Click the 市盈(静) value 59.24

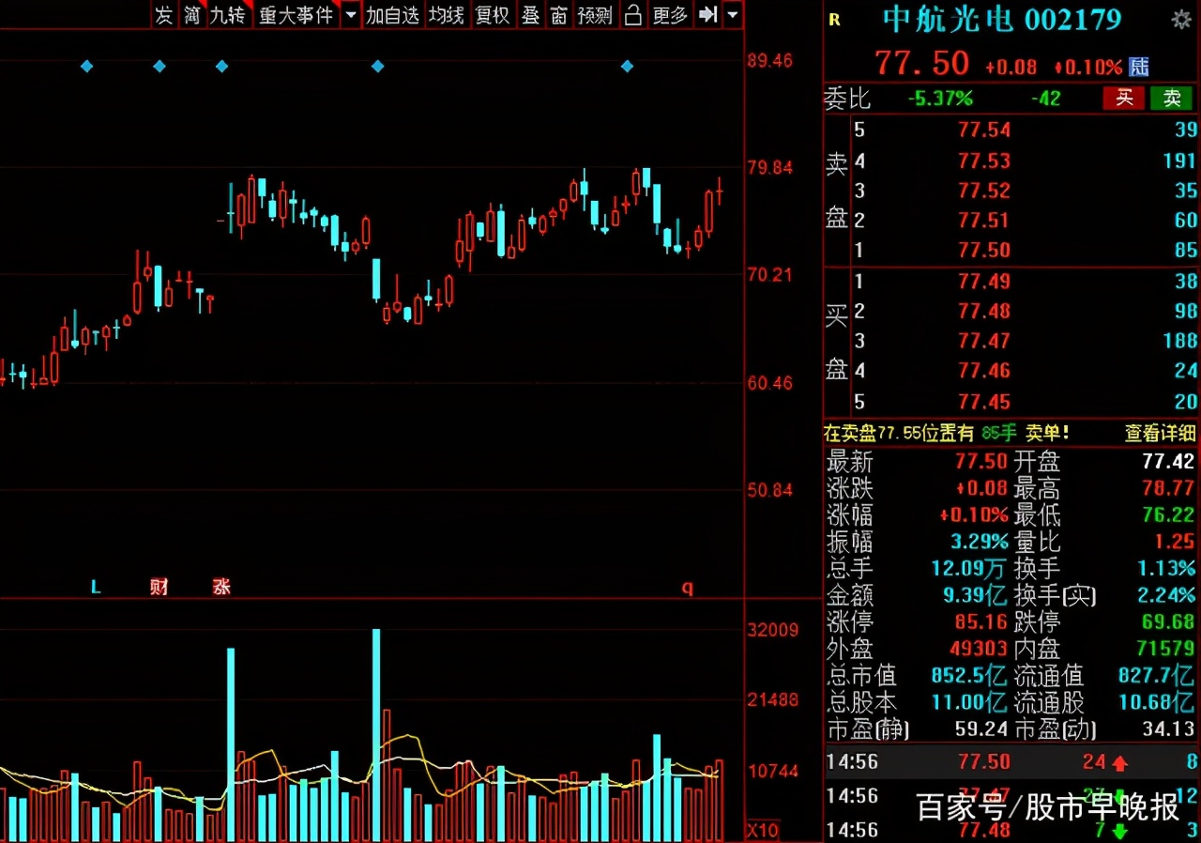(981, 728)
